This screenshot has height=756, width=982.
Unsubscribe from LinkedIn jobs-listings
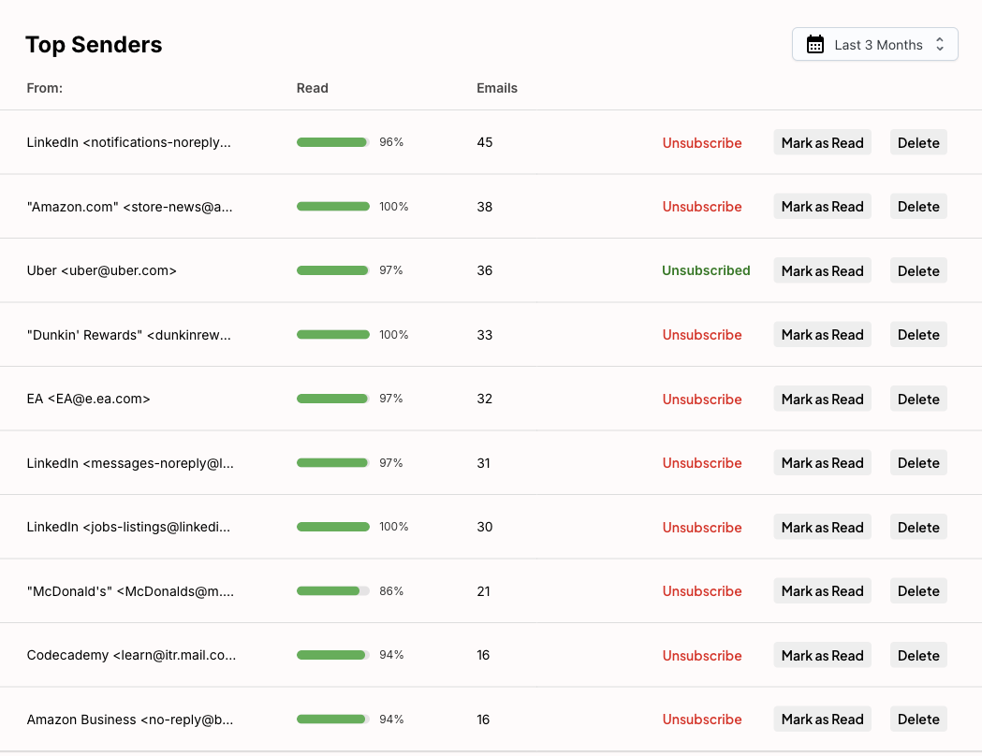[702, 528]
